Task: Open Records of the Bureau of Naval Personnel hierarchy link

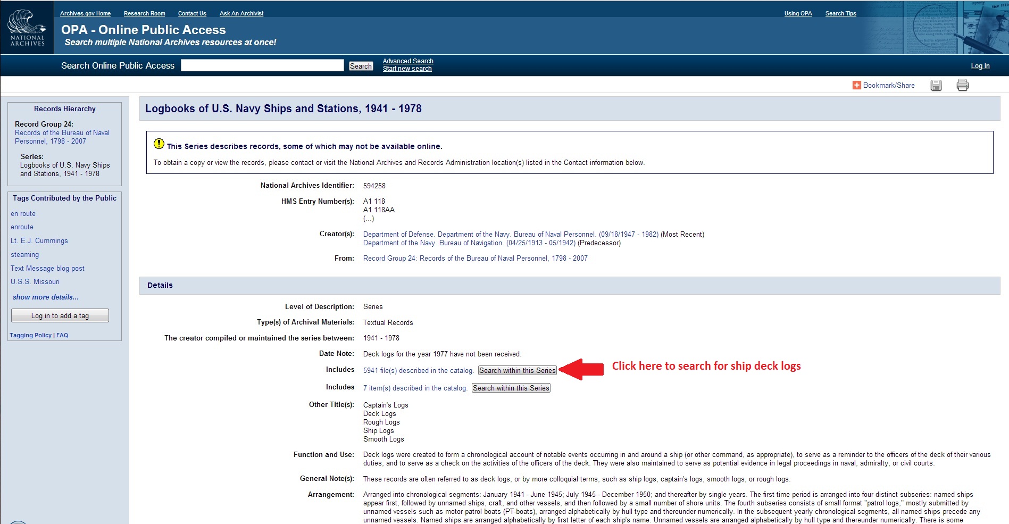Action: pyautogui.click(x=62, y=137)
